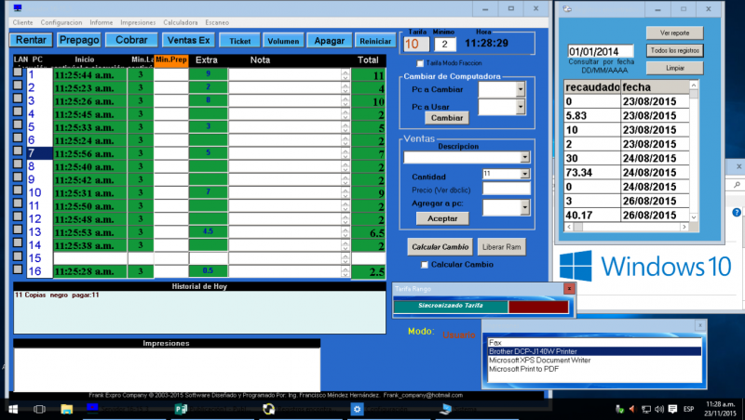
Task: Open Settings gear taskbar icon
Action: 357,409
